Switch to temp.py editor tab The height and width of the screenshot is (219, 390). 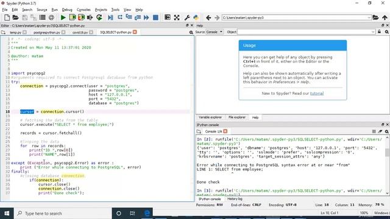(15, 32)
